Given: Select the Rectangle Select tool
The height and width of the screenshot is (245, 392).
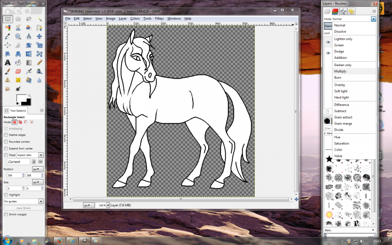Looking at the screenshot, I should coord(8,19).
